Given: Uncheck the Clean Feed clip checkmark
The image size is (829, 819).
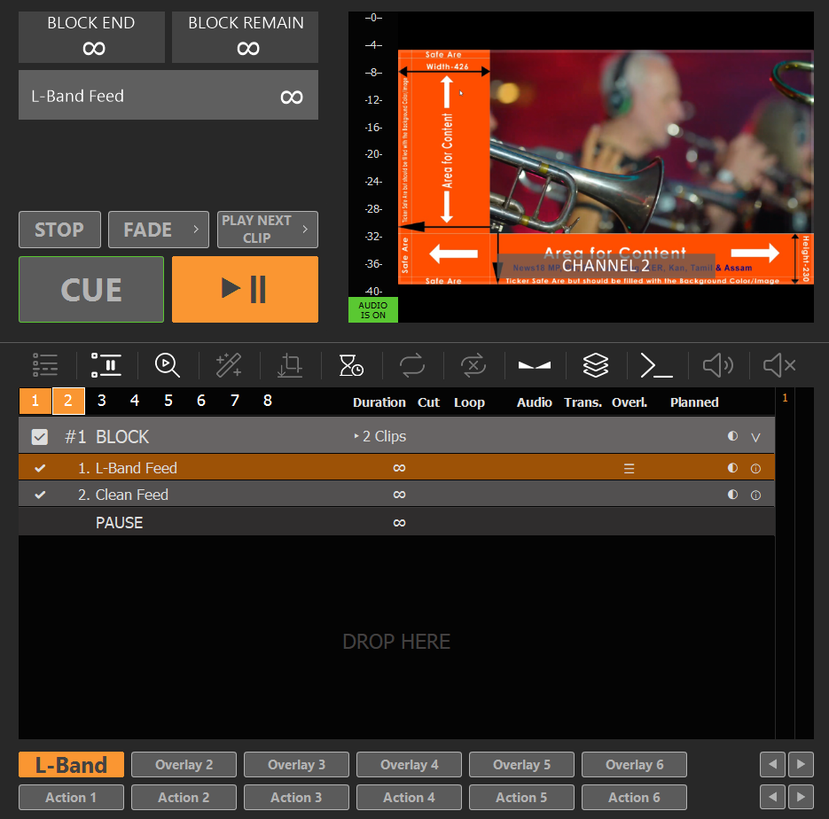Looking at the screenshot, I should click(40, 495).
